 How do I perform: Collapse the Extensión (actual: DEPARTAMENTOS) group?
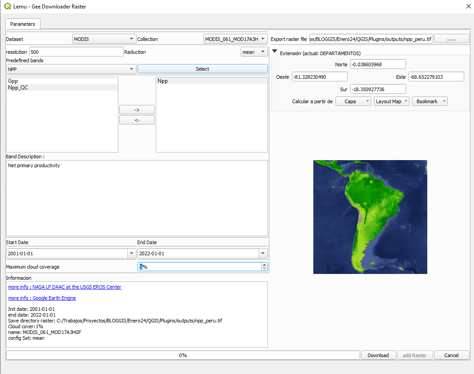coord(275,51)
